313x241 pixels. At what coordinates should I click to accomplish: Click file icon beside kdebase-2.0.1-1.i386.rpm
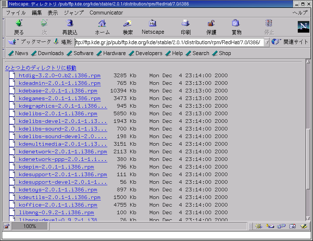(x=12, y=90)
